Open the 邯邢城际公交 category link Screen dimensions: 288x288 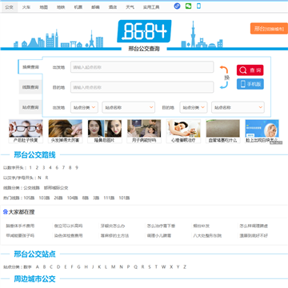pos(56,188)
